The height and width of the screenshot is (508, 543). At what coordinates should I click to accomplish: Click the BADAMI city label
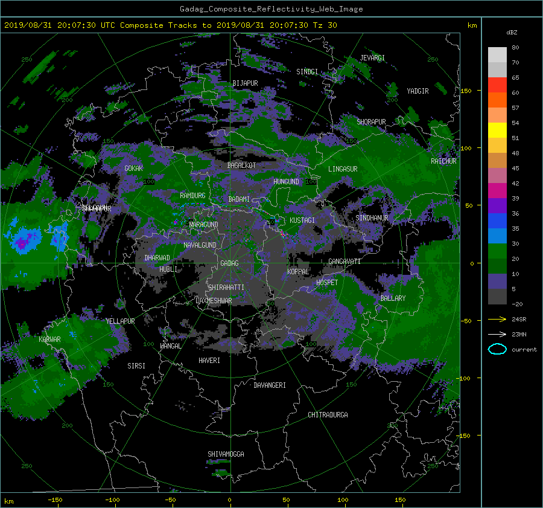coord(239,199)
